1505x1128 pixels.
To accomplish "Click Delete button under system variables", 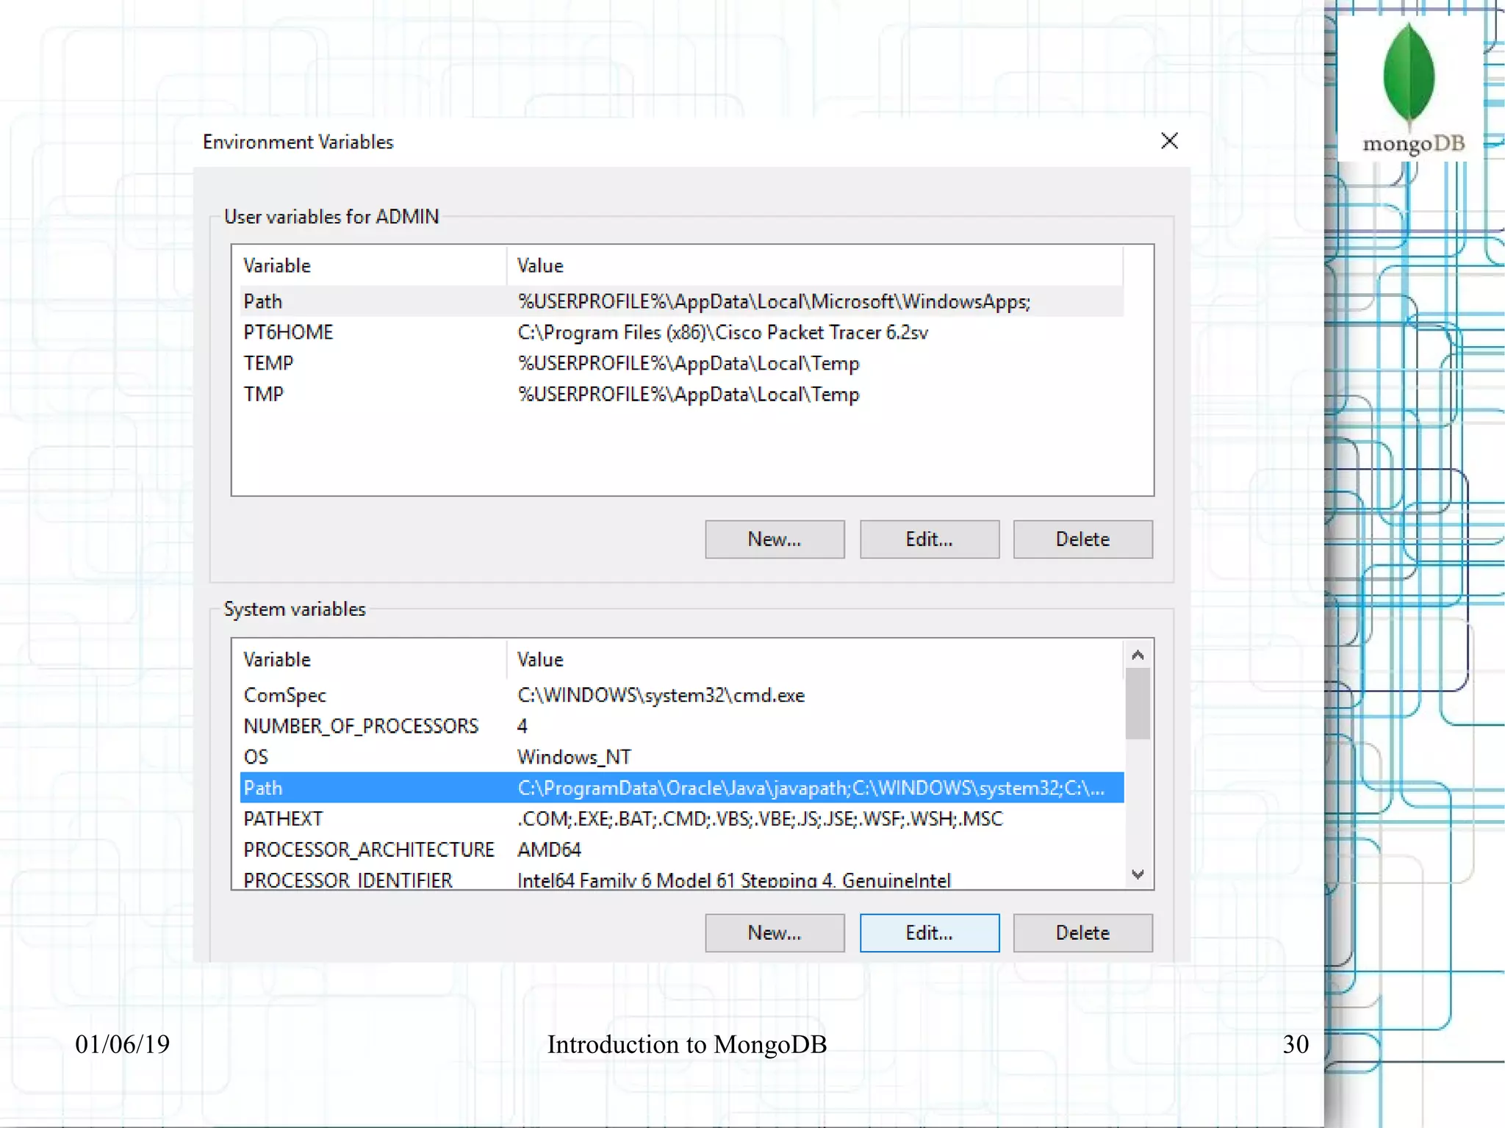I will (1082, 933).
